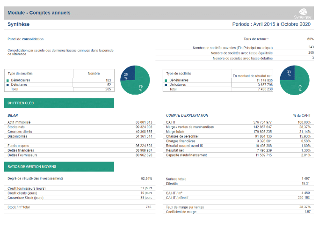Click green Bénéficiaires legend square in Nombre table
This screenshot has height=230, width=319.
pos(7,81)
